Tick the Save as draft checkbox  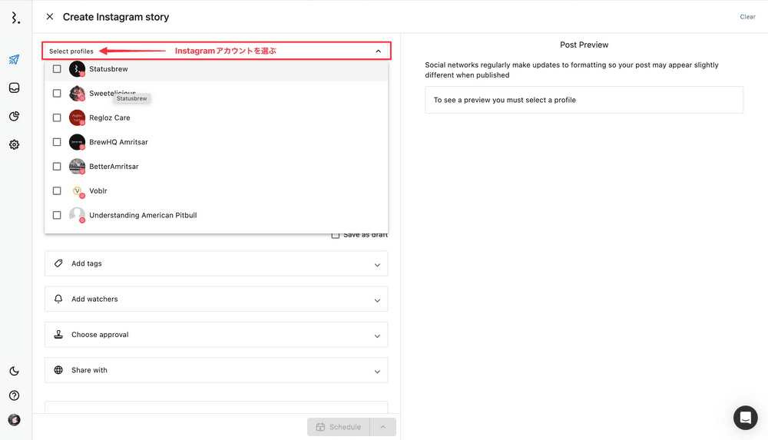tap(336, 235)
